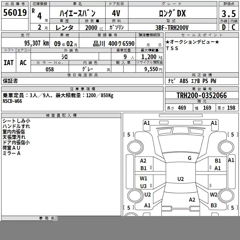
Task: Click the shift type IAT
Action: click(x=9, y=63)
